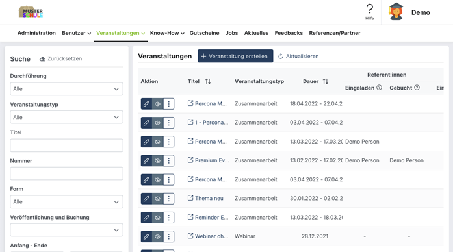The width and height of the screenshot is (453, 252).
Task: Open the Demo user avatar
Action: [396, 12]
